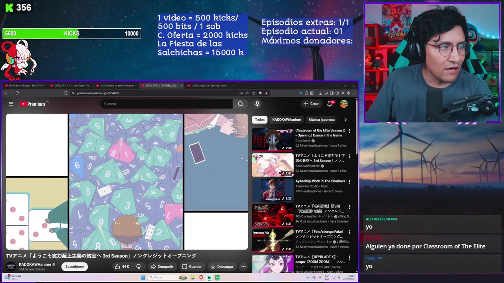Click the Compartir share button
The width and height of the screenshot is (504, 283).
(x=162, y=266)
